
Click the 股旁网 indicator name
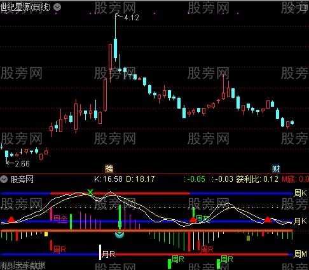pyautogui.click(x=22, y=179)
